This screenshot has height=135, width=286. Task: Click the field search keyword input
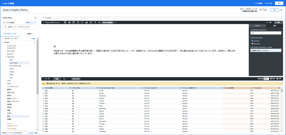point(20,27)
